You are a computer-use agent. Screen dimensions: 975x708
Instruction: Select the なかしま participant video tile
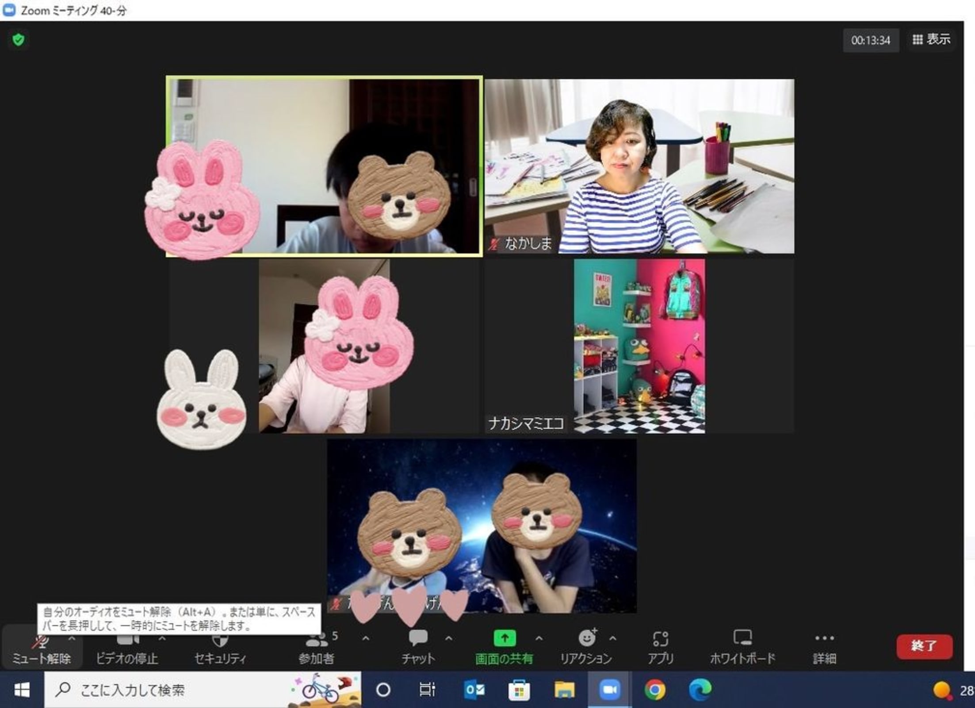[639, 166]
